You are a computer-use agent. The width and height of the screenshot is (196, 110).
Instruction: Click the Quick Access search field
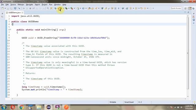pos(176,8)
